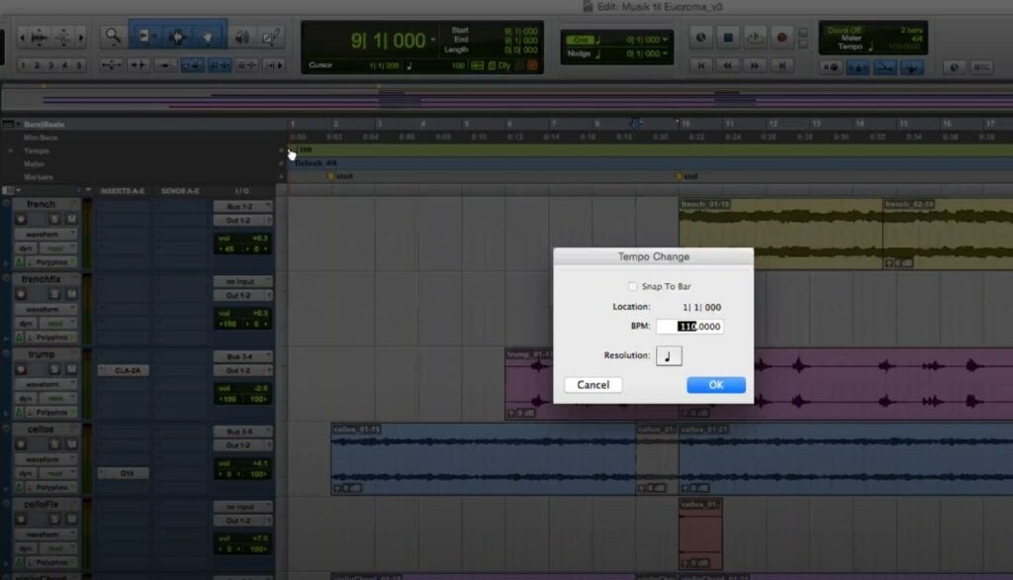Click the end marker in the Markers ruler
The width and height of the screenshot is (1013, 580).
(677, 176)
